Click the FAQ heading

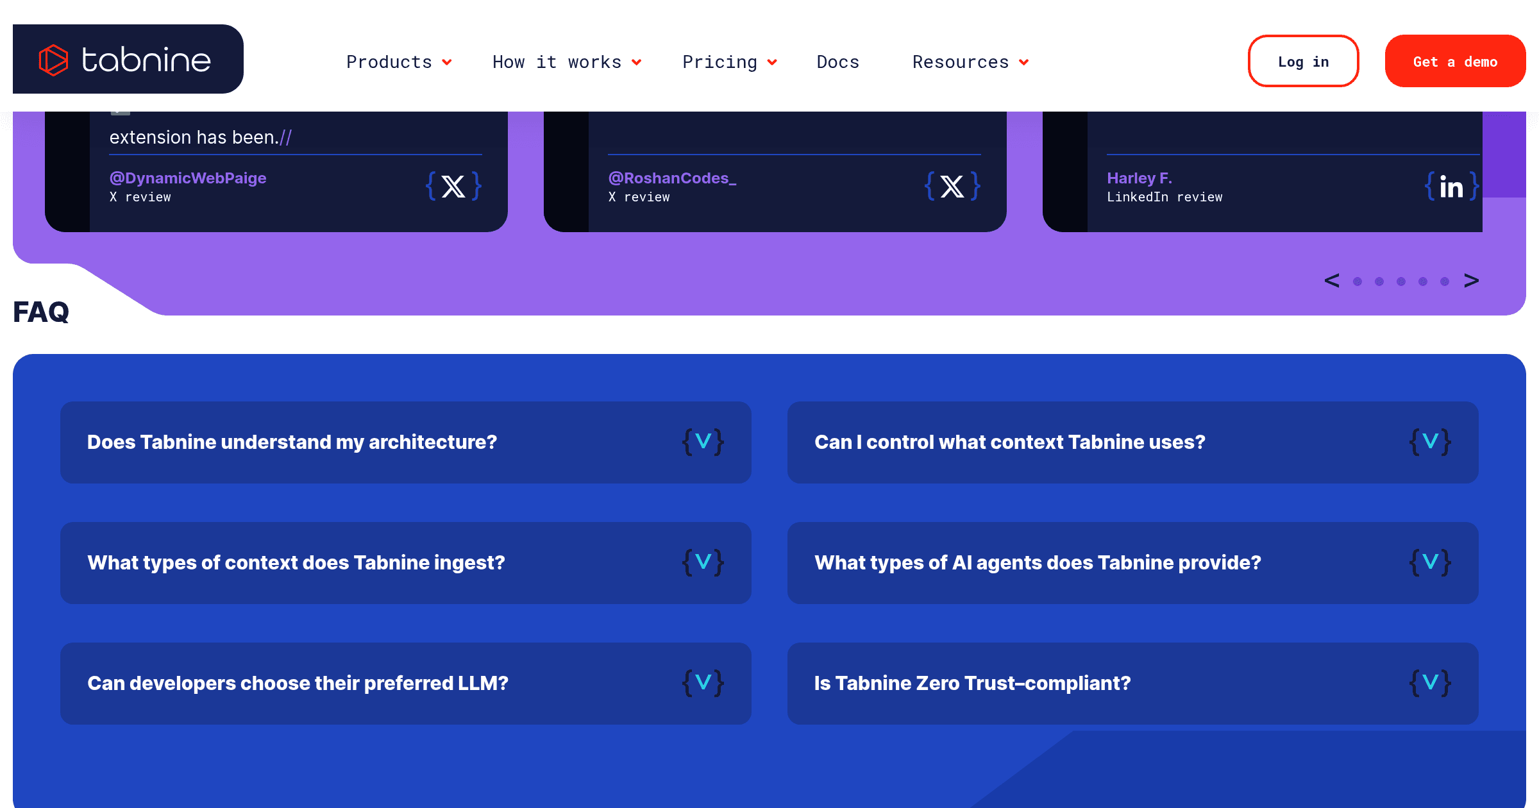41,312
